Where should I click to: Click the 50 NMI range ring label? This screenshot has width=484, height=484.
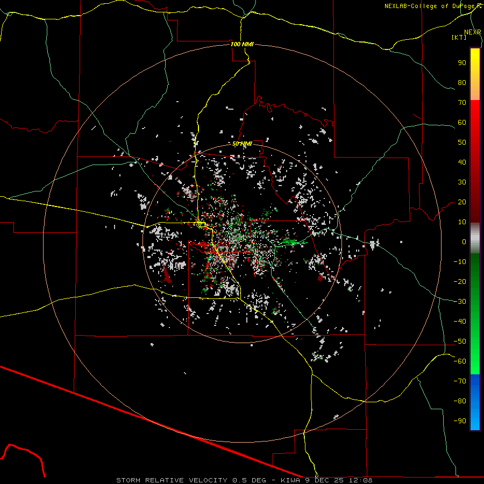242,144
